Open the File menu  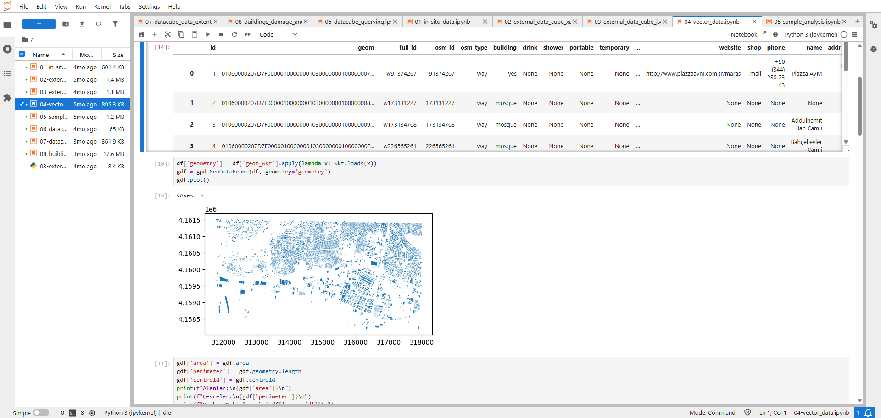point(24,6)
